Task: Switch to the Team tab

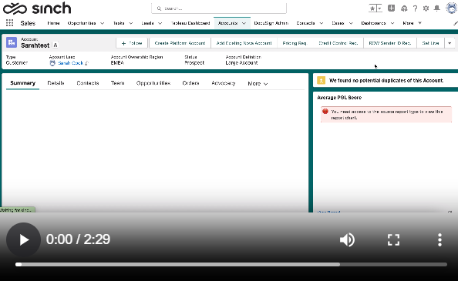Action: 118,83
